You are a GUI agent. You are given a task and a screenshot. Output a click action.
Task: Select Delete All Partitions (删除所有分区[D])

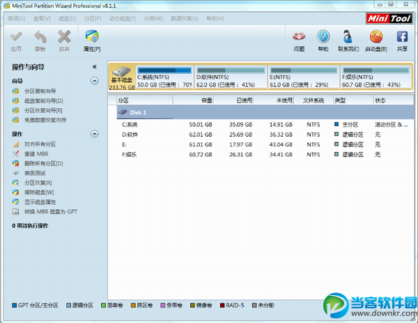point(44,164)
